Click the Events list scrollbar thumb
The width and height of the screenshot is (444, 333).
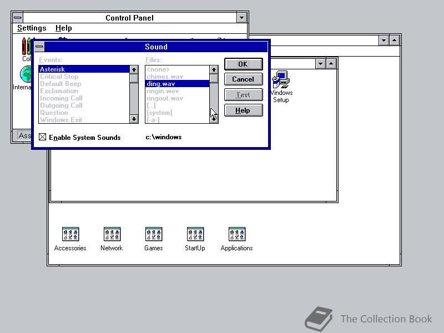134,78
